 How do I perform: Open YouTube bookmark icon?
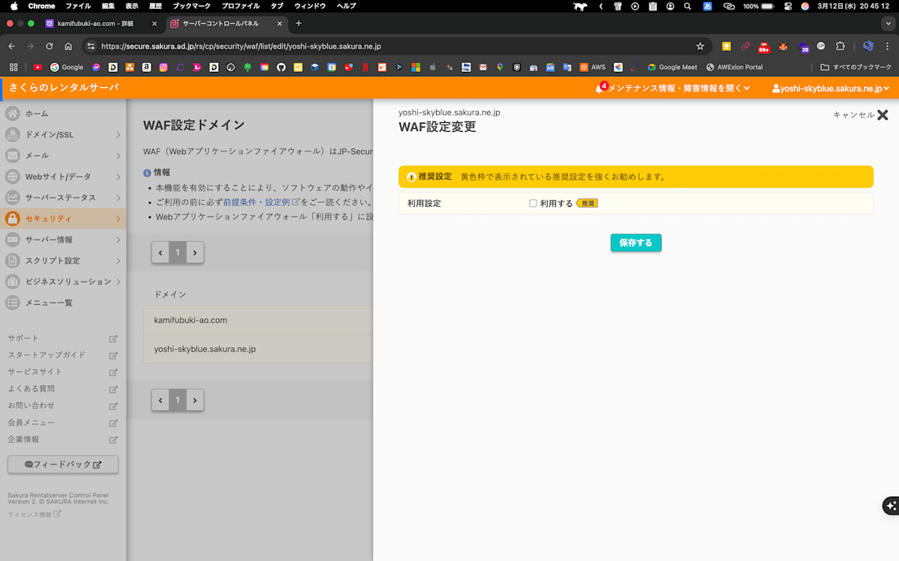pos(38,67)
